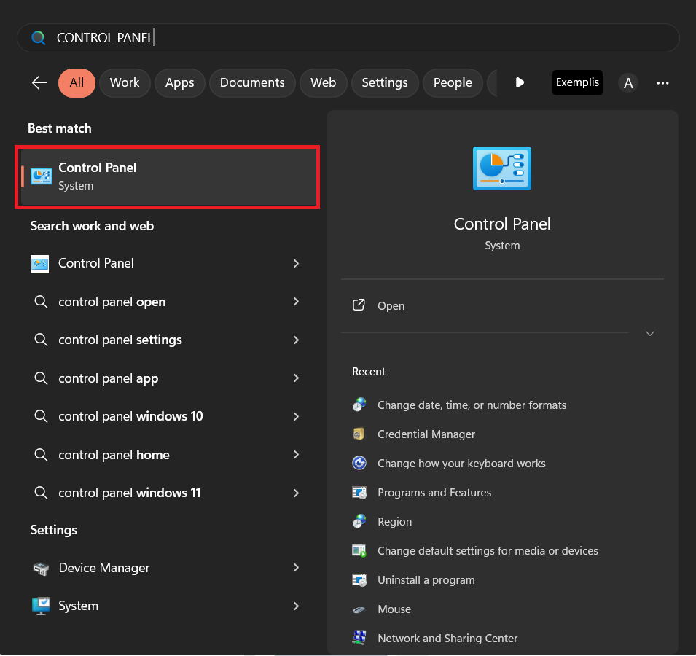Screen dimensions: 696x656
Task: Click the account avatar letter A
Action: click(628, 83)
